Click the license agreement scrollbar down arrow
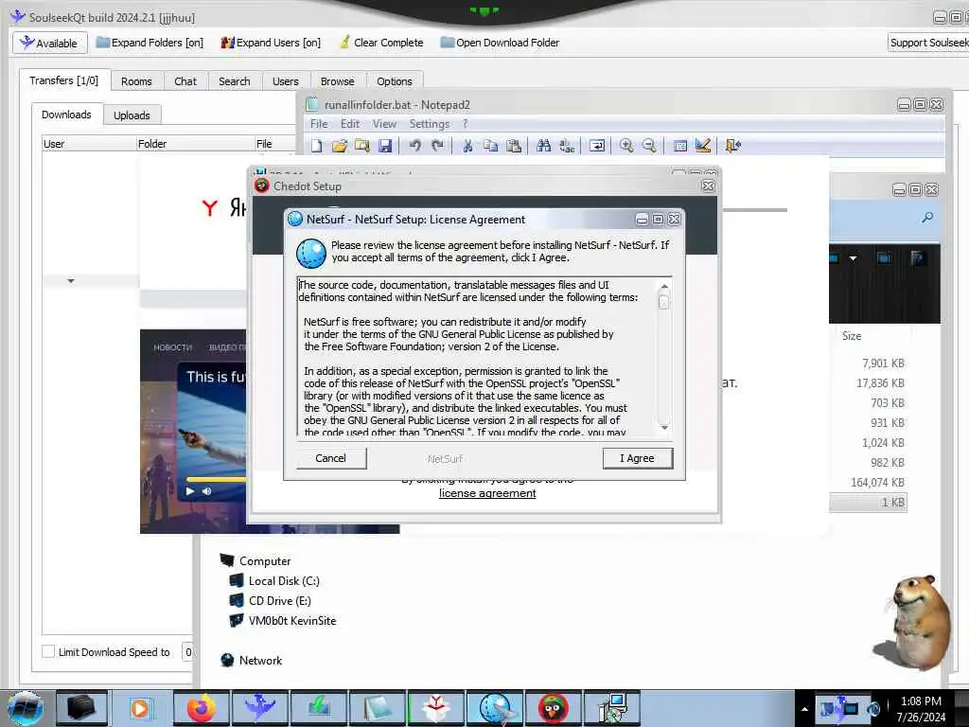This screenshot has height=727, width=969. point(664,427)
